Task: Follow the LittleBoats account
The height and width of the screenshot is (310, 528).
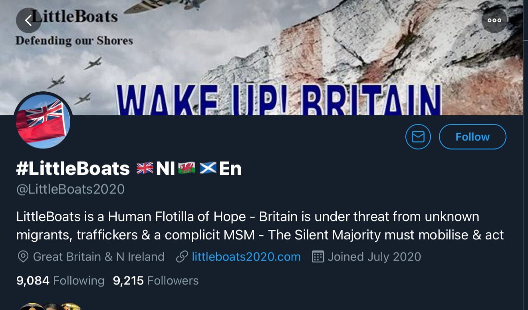Action: (472, 137)
